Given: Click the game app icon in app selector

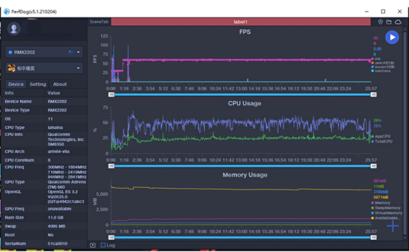Looking at the screenshot, I should [x=11, y=69].
